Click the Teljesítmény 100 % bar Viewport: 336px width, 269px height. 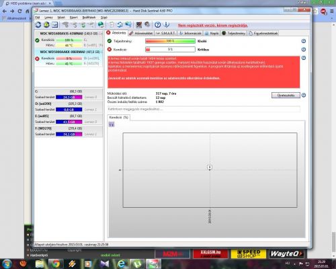tap(170, 41)
